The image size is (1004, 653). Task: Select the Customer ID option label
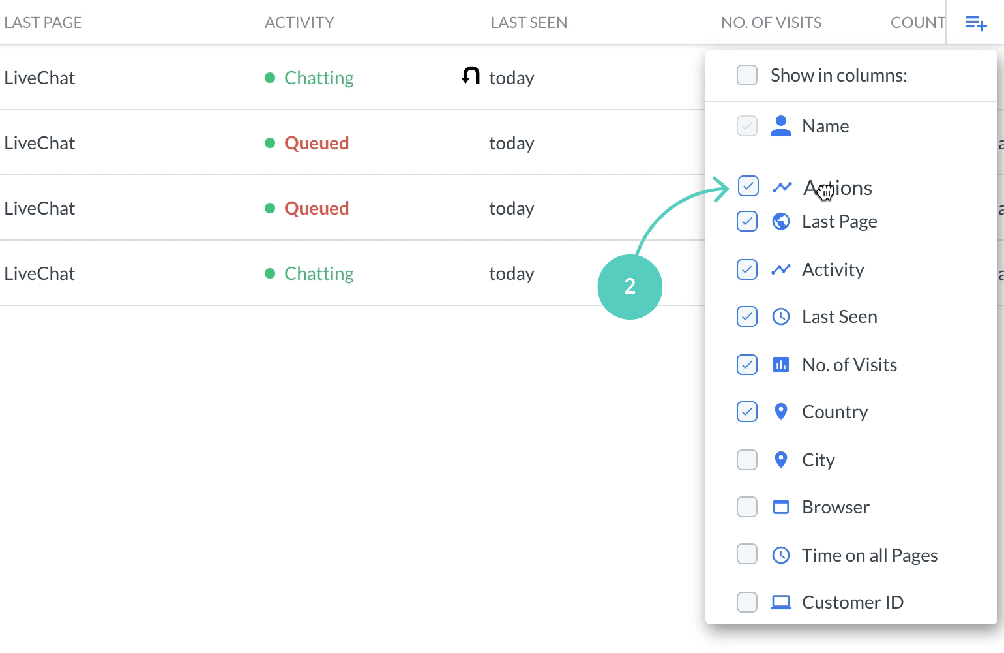coord(853,602)
